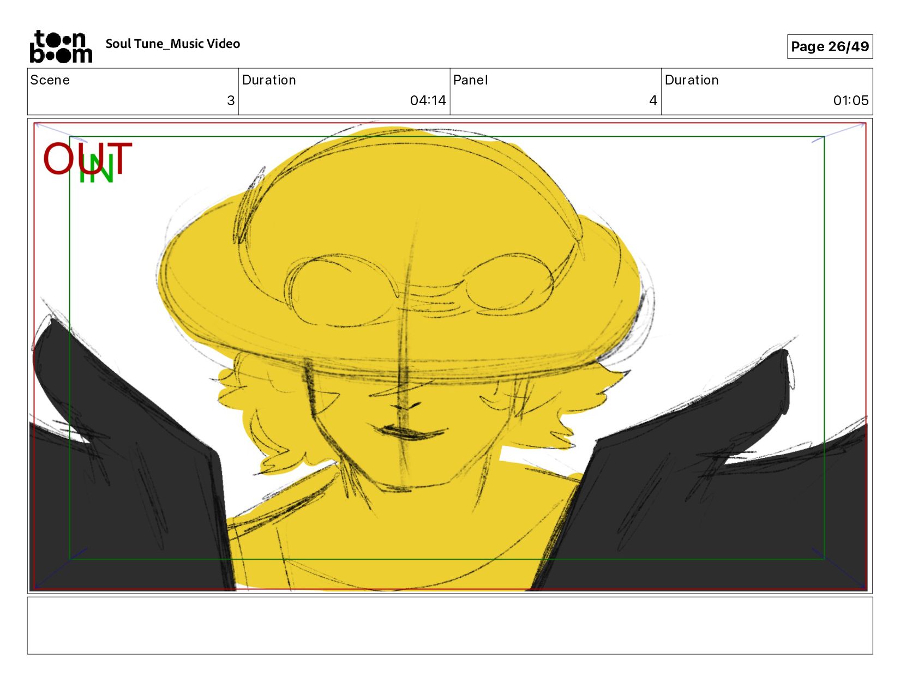The width and height of the screenshot is (900, 695).
Task: Click the 'Scene' header label
Action: pos(50,80)
